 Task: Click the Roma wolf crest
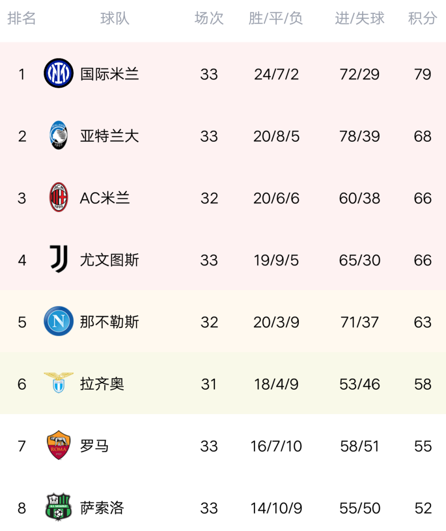58,446
